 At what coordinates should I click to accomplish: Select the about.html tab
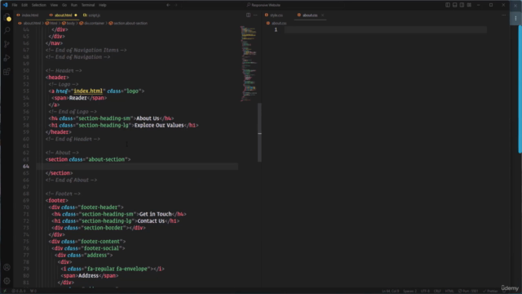point(63,15)
